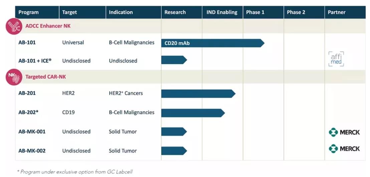The width and height of the screenshot is (370, 177).
Task: Click the Targeted CAR-NK section title
Action: click(46, 77)
